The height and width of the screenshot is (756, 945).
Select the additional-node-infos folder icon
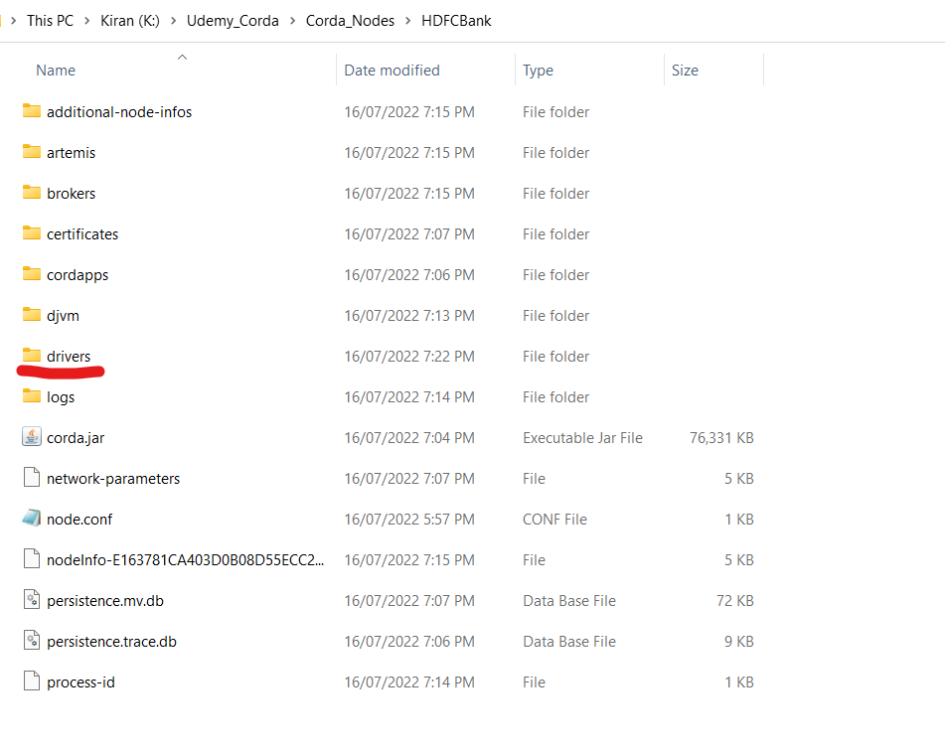(32, 111)
